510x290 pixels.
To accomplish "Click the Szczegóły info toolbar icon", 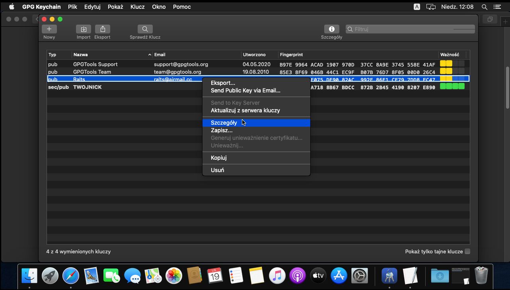I will pyautogui.click(x=331, y=29).
